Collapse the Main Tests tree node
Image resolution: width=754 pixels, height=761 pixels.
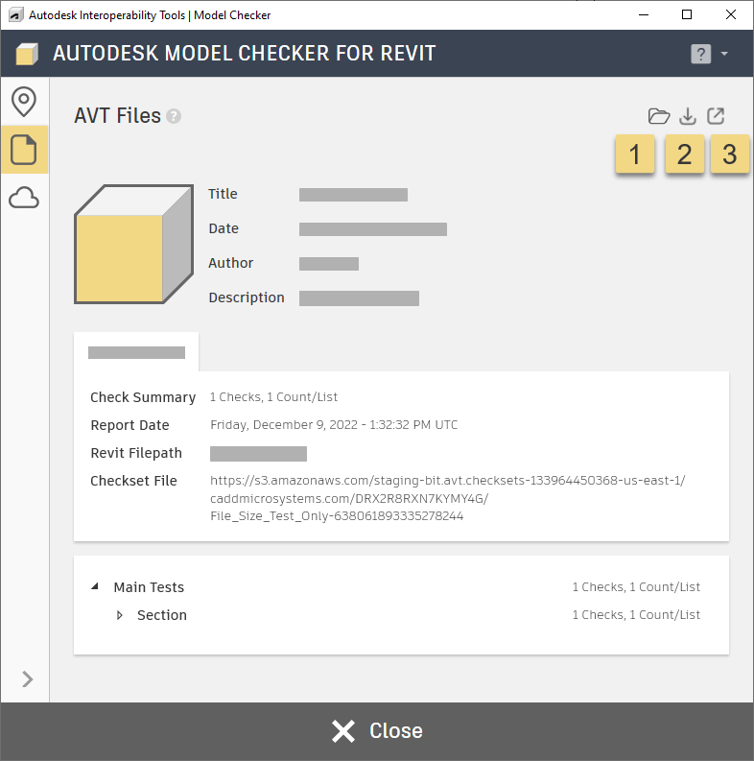pyautogui.click(x=95, y=586)
